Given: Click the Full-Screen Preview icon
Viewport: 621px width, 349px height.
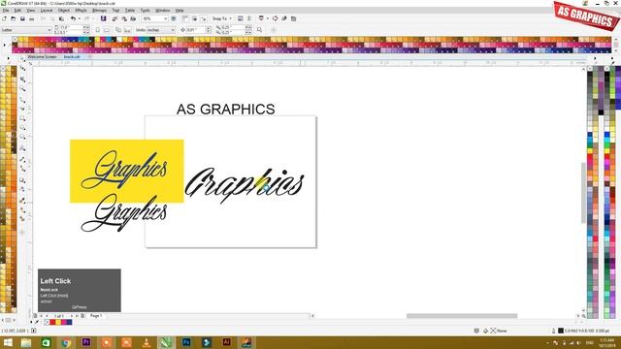Looking at the screenshot, I should point(174,18).
